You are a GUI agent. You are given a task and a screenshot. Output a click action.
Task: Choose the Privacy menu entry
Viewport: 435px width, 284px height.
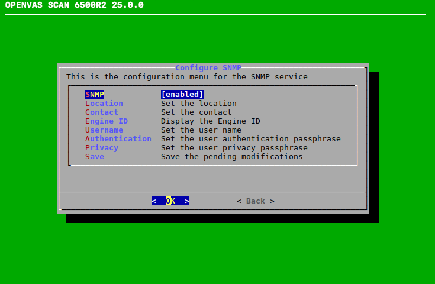point(102,148)
